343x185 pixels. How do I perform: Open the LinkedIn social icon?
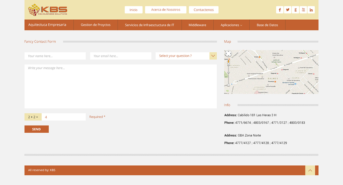coord(311,10)
